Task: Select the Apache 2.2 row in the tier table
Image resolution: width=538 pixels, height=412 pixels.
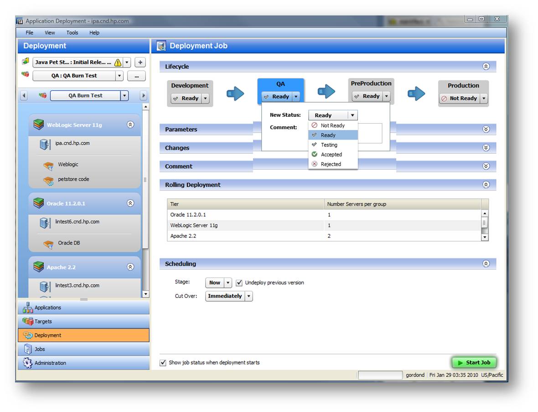Action: click(324, 236)
